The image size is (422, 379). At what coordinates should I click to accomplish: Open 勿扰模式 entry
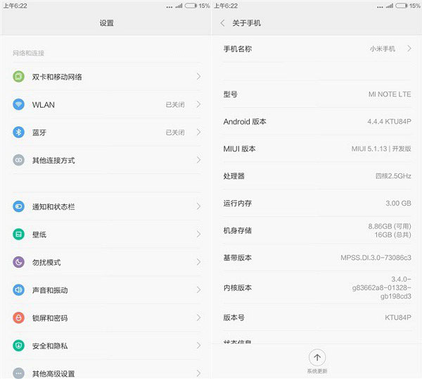(106, 262)
